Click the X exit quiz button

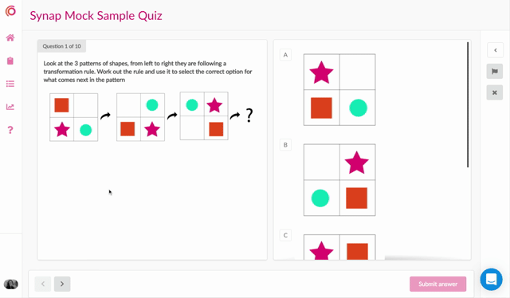pos(495,92)
